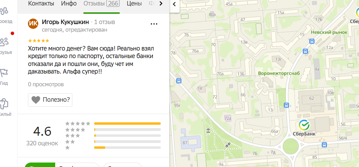This screenshot has width=359, height=167.
Task: Show more tabs with the right arrow
Action: (x=161, y=4)
